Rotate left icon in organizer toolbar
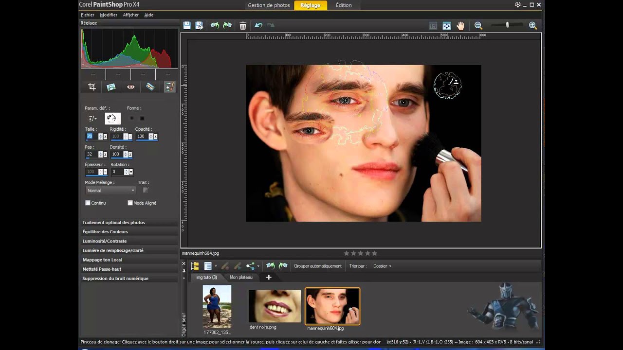Image resolution: width=623 pixels, height=350 pixels. pyautogui.click(x=270, y=266)
